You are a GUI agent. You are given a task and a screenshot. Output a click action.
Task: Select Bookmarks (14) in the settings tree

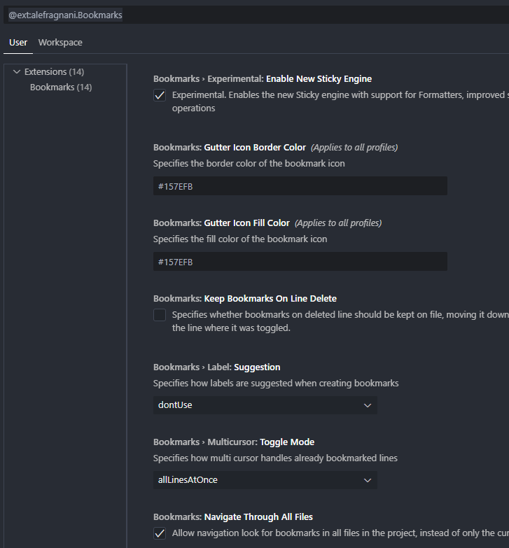click(61, 87)
